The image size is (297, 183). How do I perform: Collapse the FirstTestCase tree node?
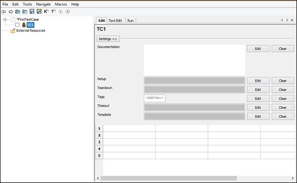(x=5, y=19)
